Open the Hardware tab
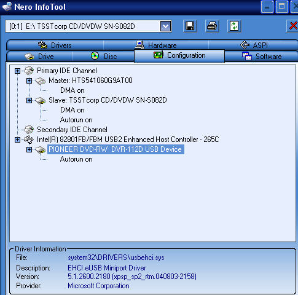This screenshot has width=298, height=295. [x=156, y=45]
